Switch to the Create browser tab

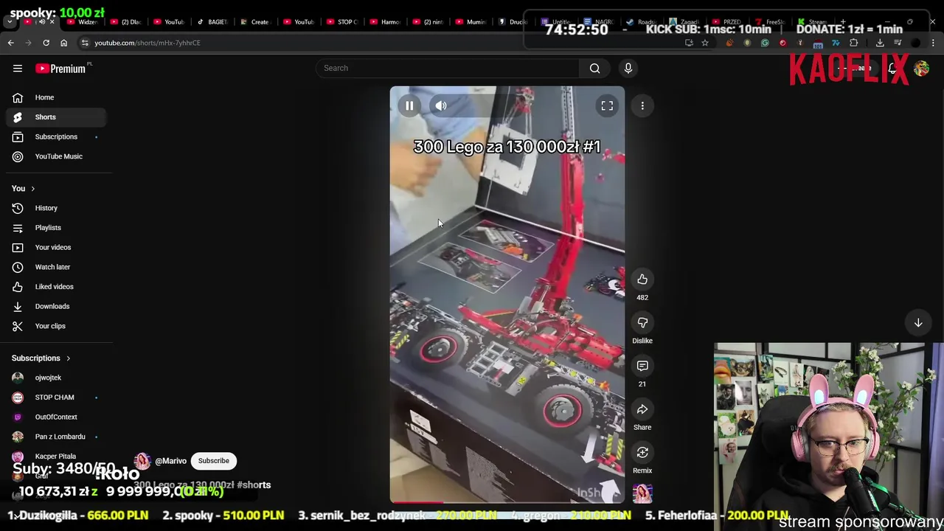click(255, 22)
